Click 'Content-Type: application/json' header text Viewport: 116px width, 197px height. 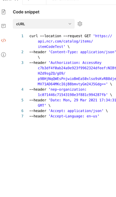(x=82, y=52)
